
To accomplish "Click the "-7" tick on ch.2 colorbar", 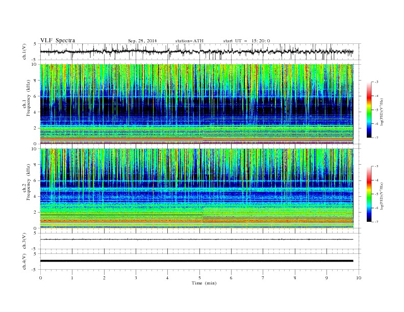I will (x=376, y=222).
